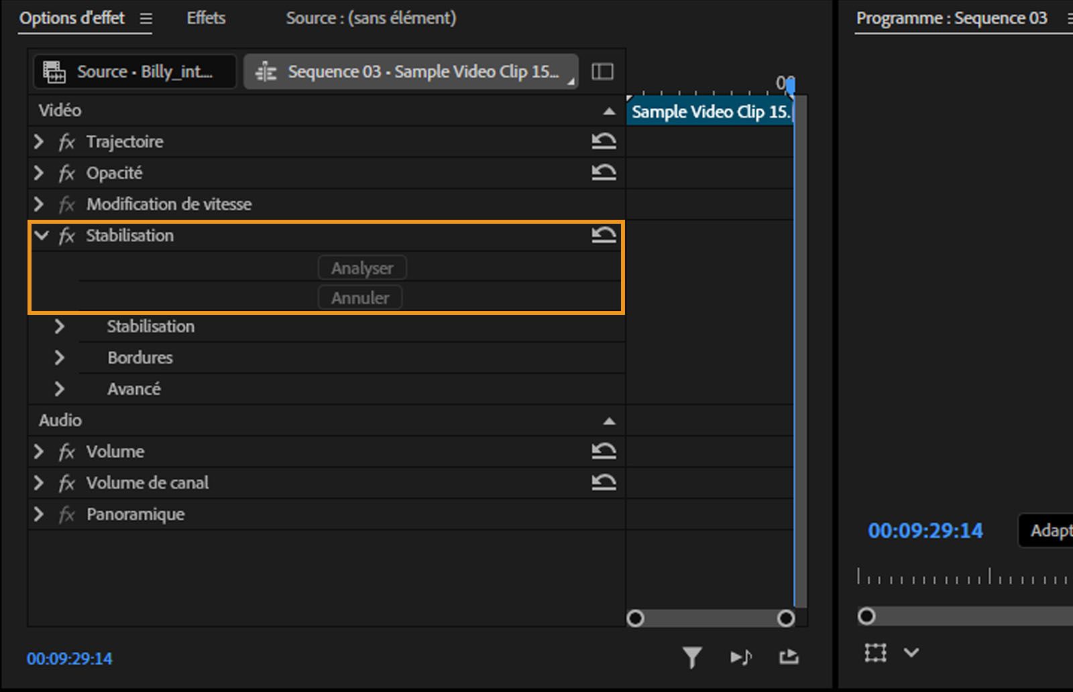The width and height of the screenshot is (1073, 692).
Task: Reset the Opacité effect to defaults
Action: pos(604,172)
